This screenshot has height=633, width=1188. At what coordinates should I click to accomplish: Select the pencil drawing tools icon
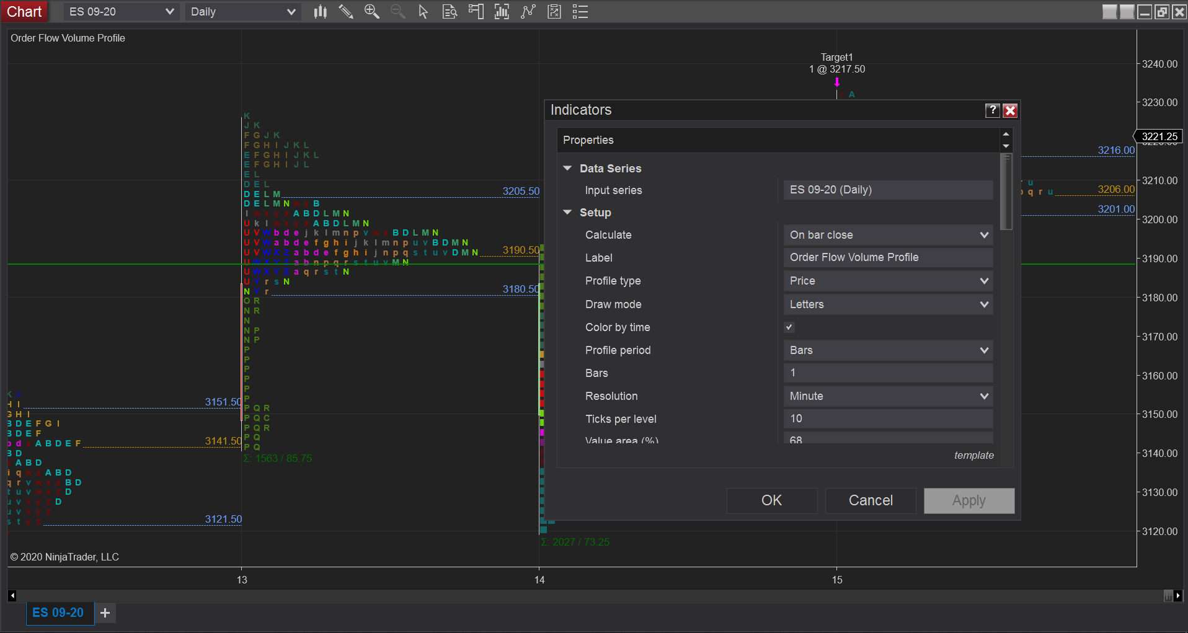[346, 12]
